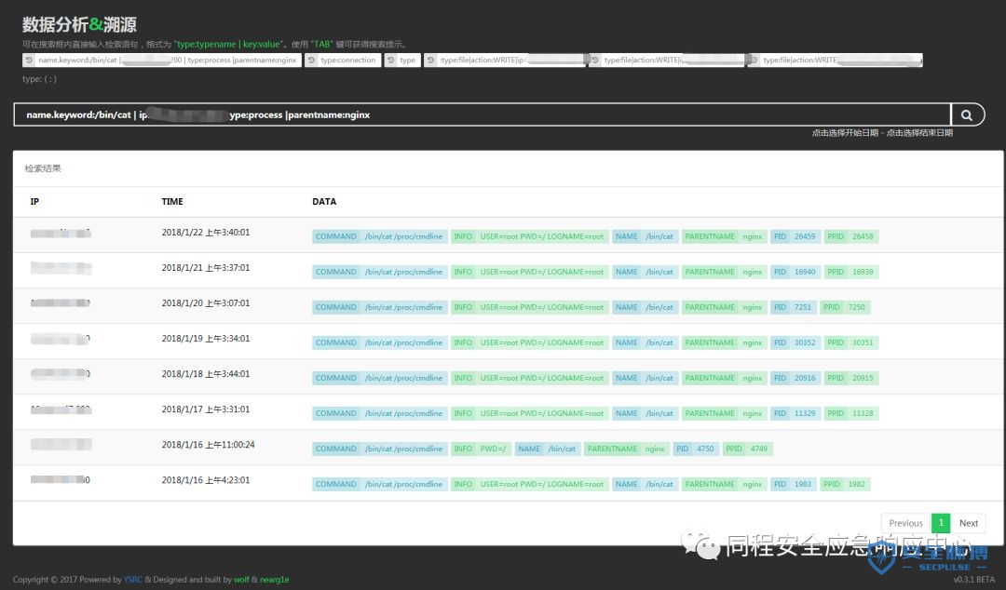Click the PPID 7250 tag
Image resolution: width=1006 pixels, height=590 pixels.
tap(845, 307)
